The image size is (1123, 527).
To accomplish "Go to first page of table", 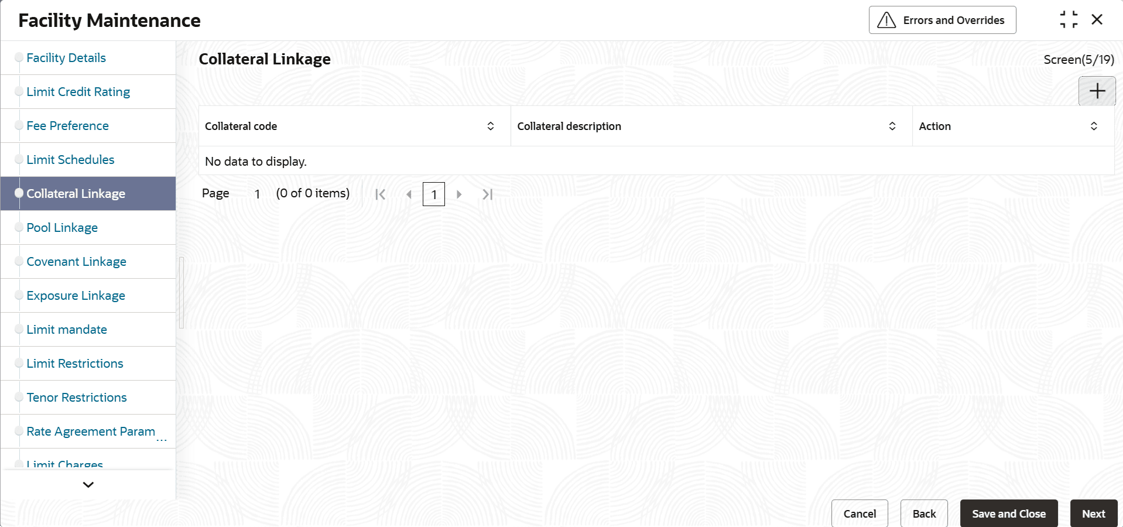I will (380, 194).
